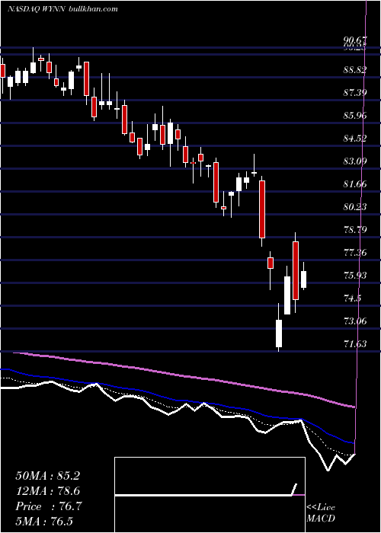Screen dimensions: 381x533
Task: Click the last white candlestick on the chart
Action: tap(303, 277)
